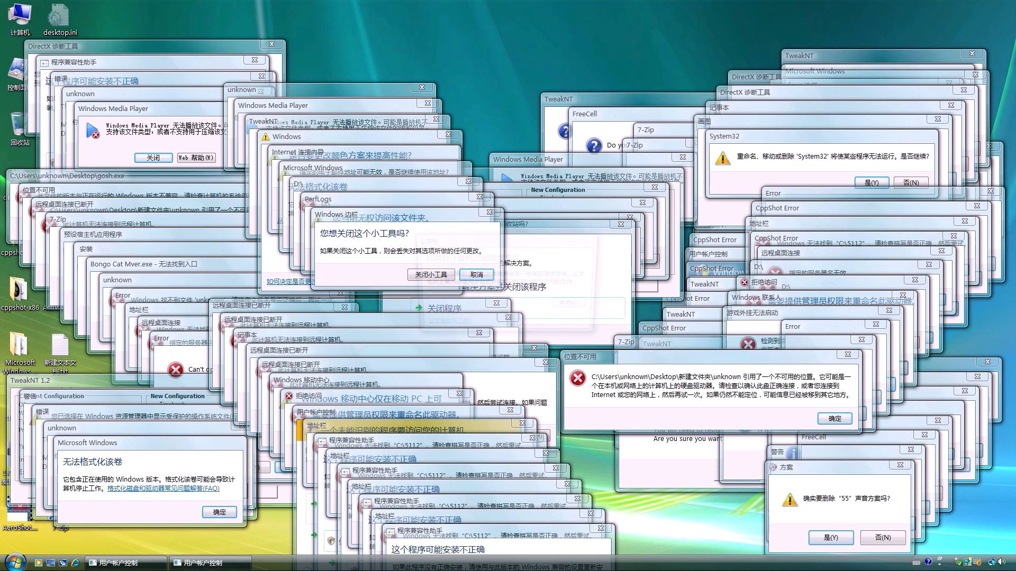The height and width of the screenshot is (571, 1016).
Task: Click the blue info icon in the 警告 dialog
Action: (x=793, y=453)
